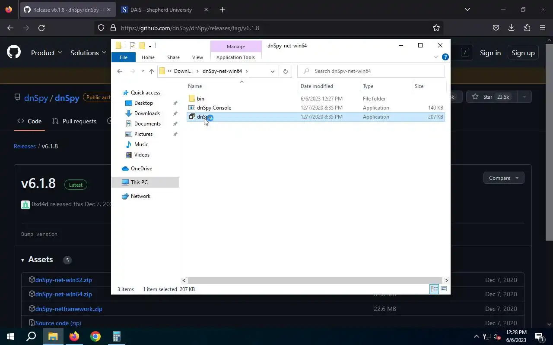This screenshot has height=345, width=553.
Task: Sort by the Type column header
Action: click(386, 86)
